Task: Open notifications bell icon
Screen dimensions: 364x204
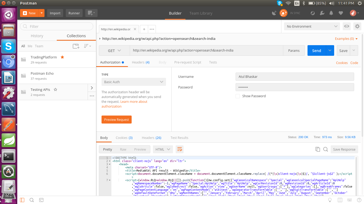Action: [331, 13]
